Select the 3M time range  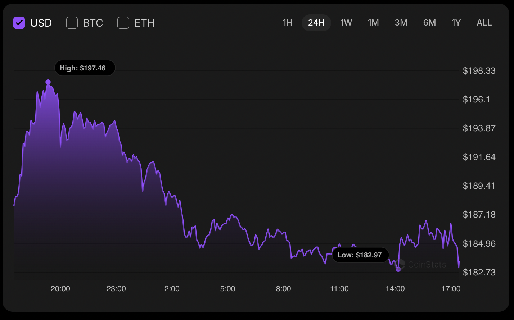pyautogui.click(x=401, y=23)
